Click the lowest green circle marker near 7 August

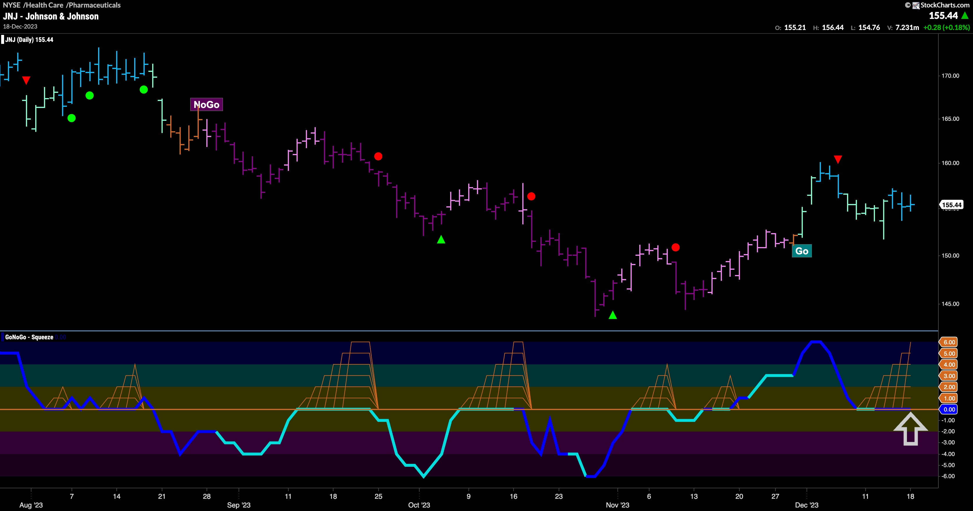[71, 118]
